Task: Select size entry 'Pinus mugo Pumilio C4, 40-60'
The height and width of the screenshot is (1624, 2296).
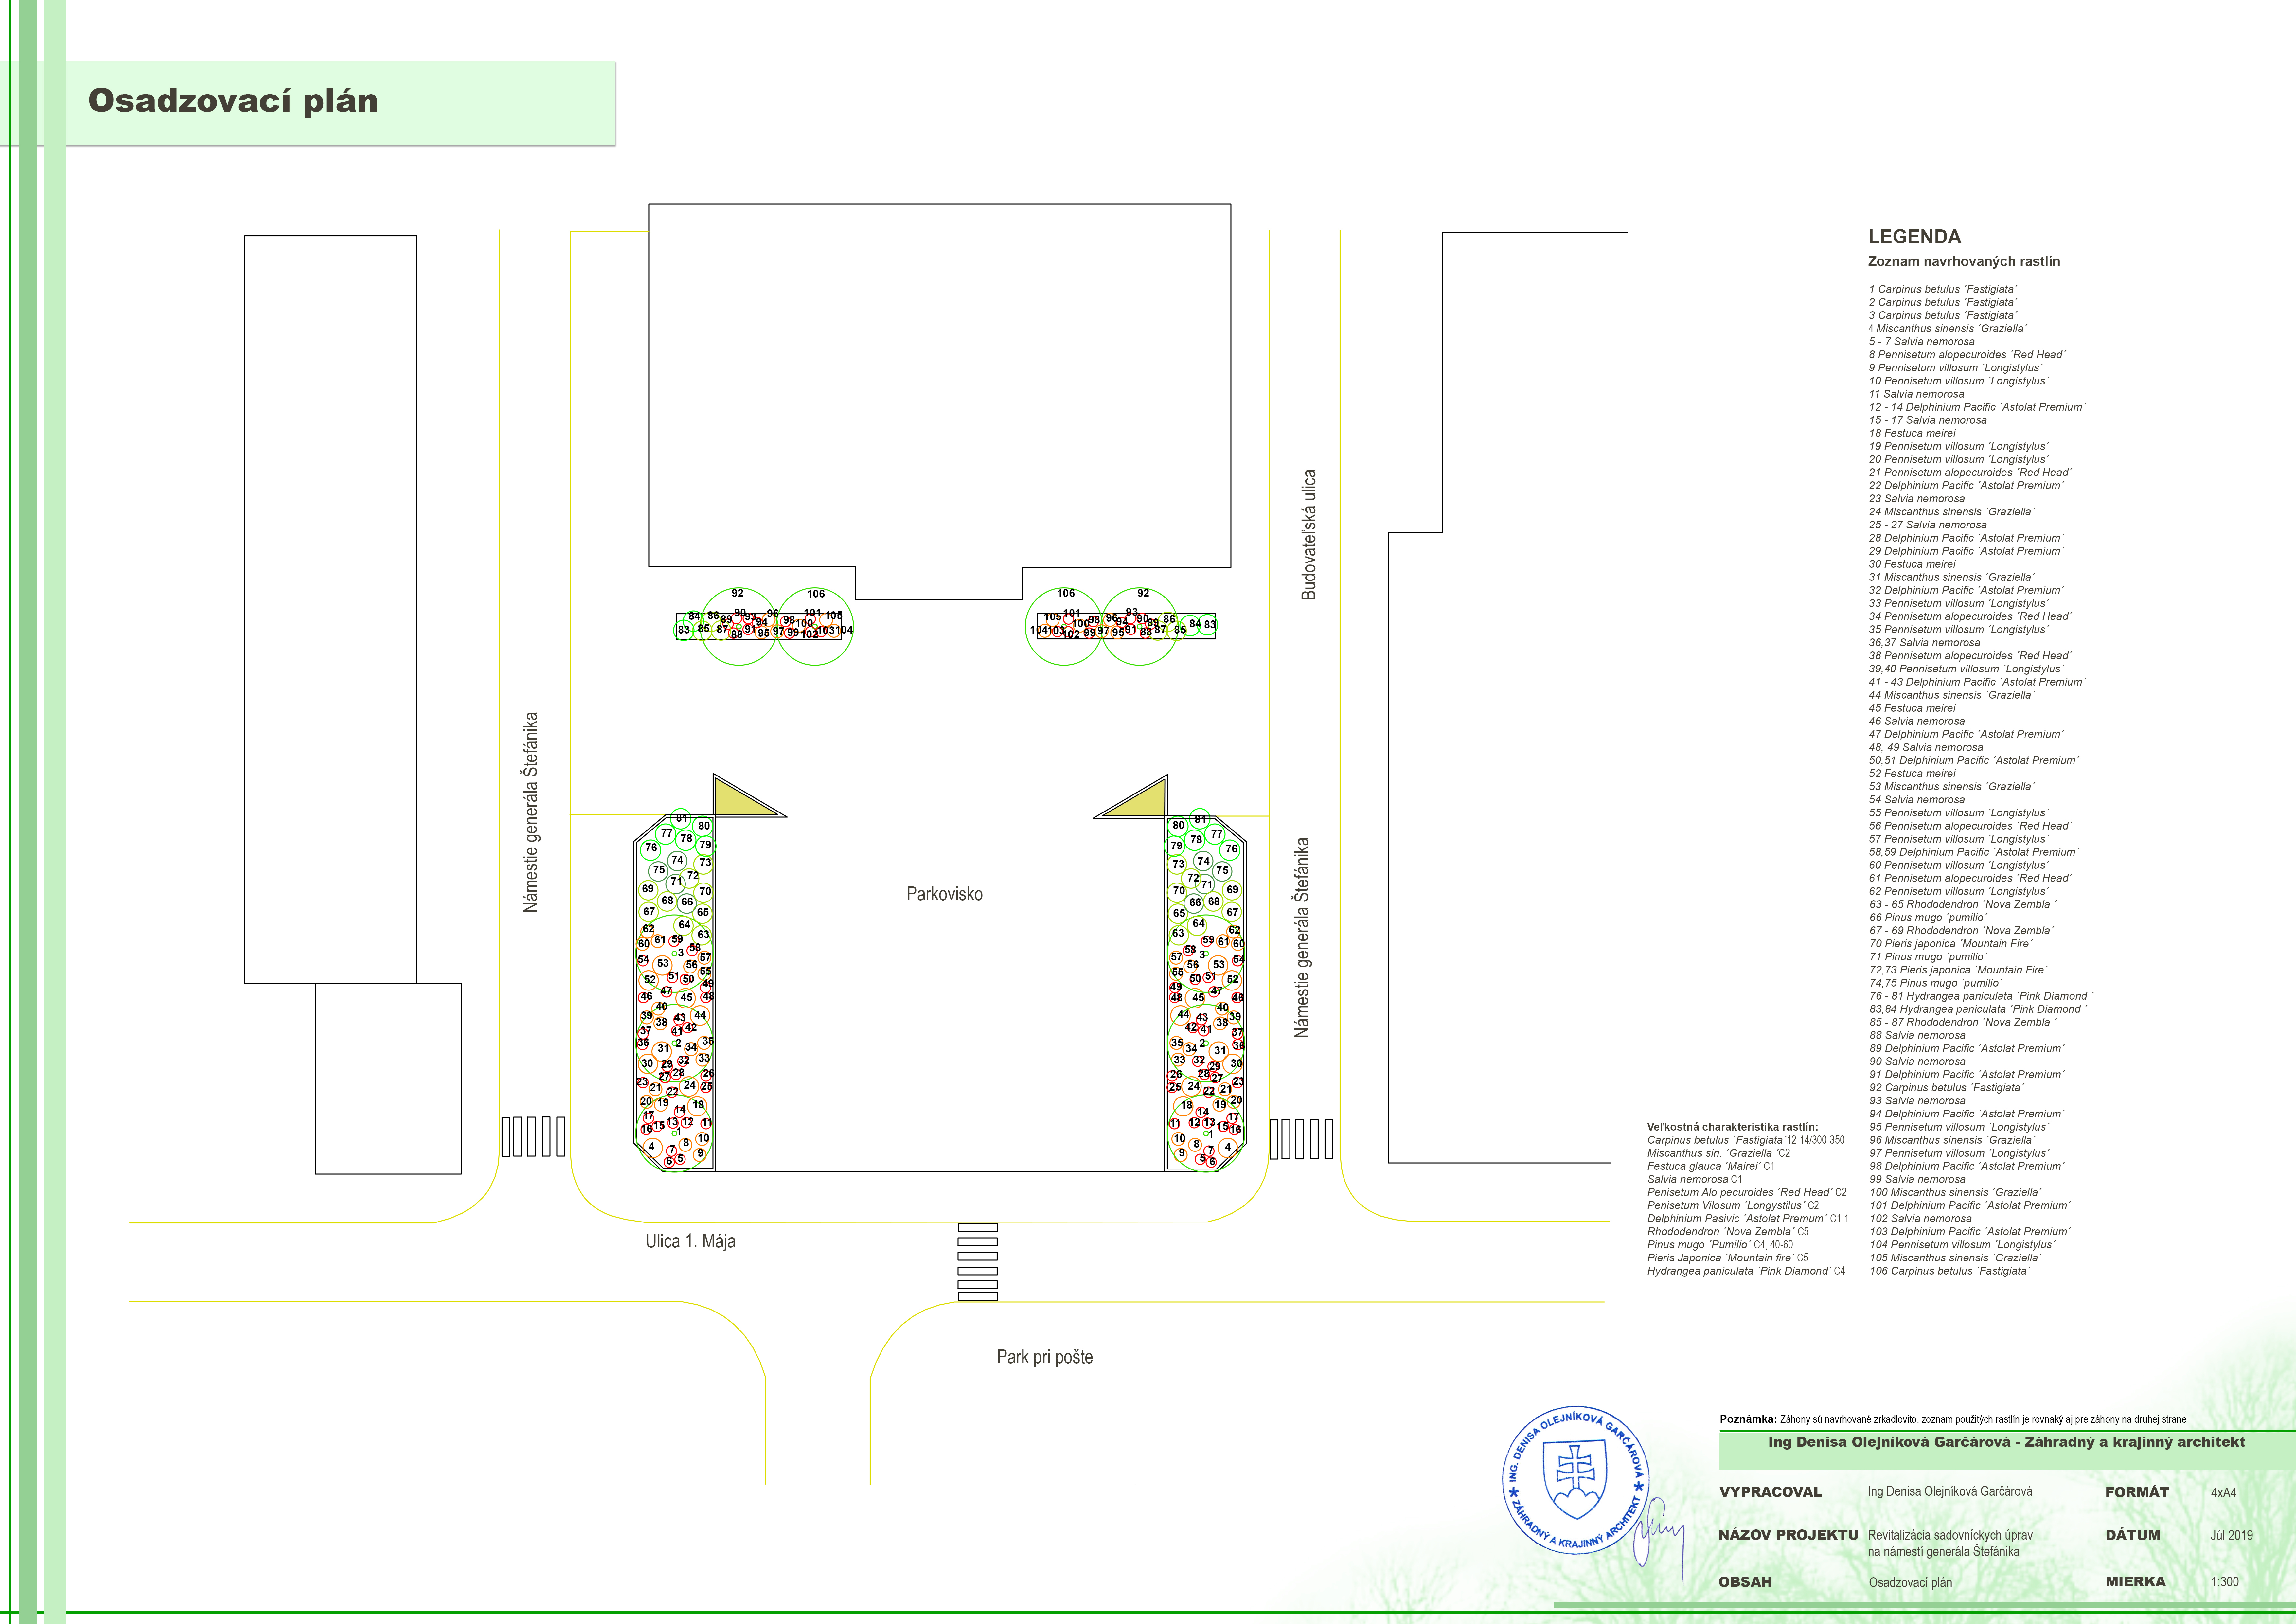Action: click(1720, 1245)
